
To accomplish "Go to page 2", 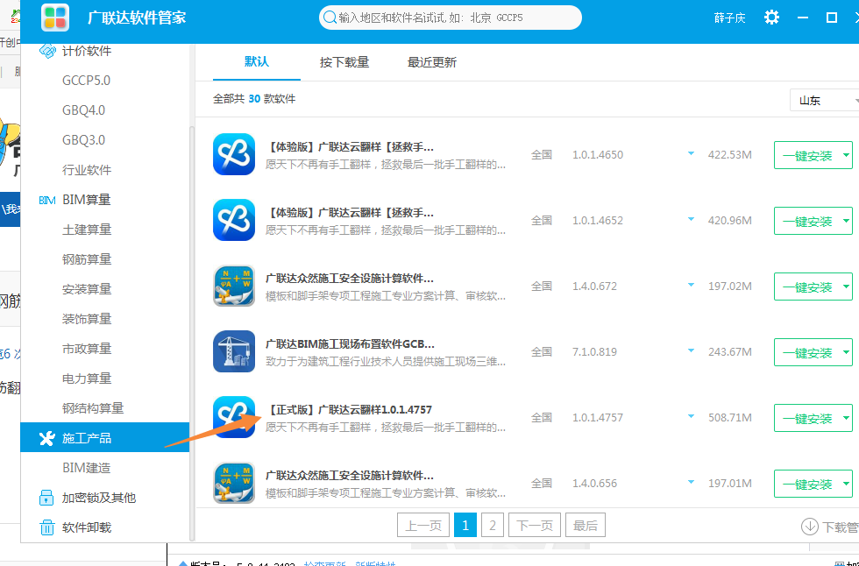I will (x=493, y=526).
